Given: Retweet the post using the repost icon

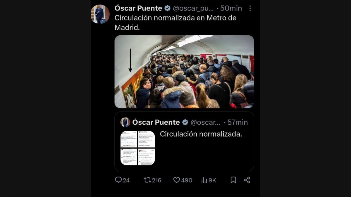Looking at the screenshot, I should [148, 180].
